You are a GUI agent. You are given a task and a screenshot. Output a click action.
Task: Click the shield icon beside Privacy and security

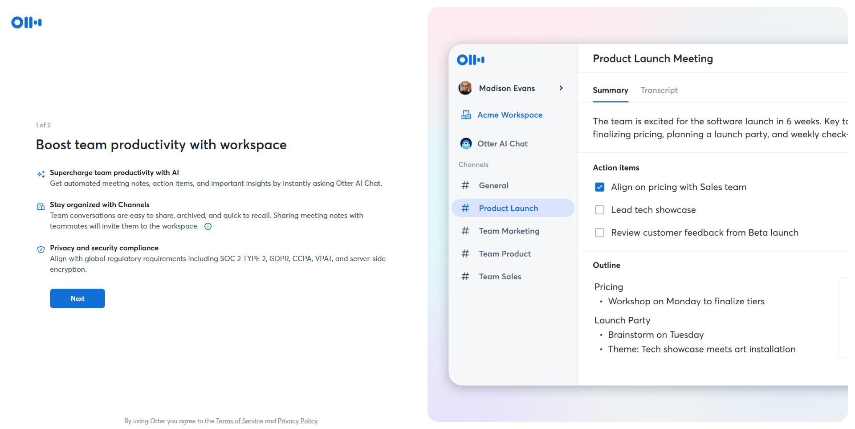pos(41,249)
